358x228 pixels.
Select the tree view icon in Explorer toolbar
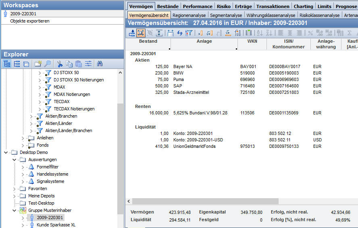7,64
